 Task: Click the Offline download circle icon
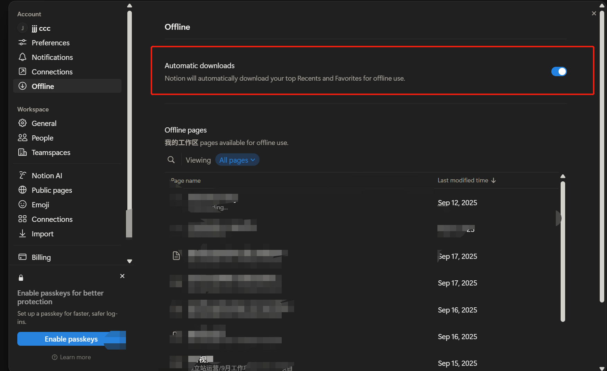[22, 86]
